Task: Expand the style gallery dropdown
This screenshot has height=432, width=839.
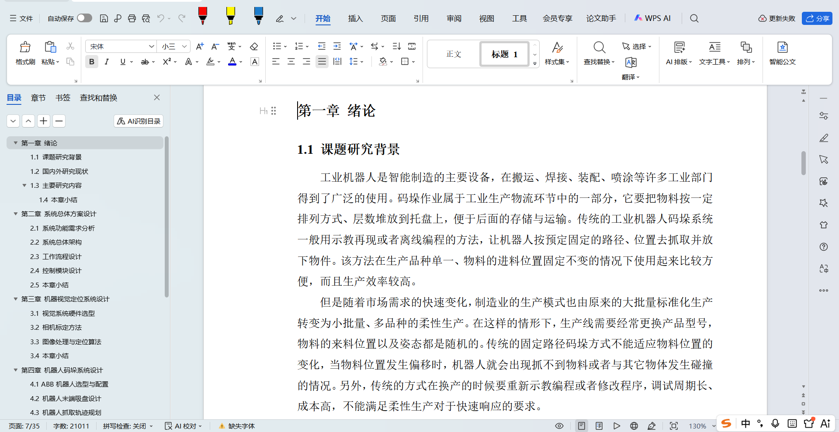Action: click(535, 64)
